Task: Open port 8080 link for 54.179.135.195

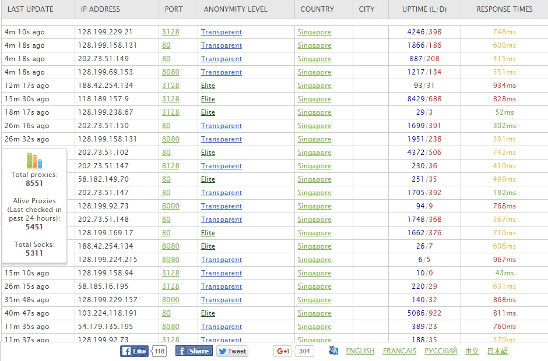Action: 171,327
